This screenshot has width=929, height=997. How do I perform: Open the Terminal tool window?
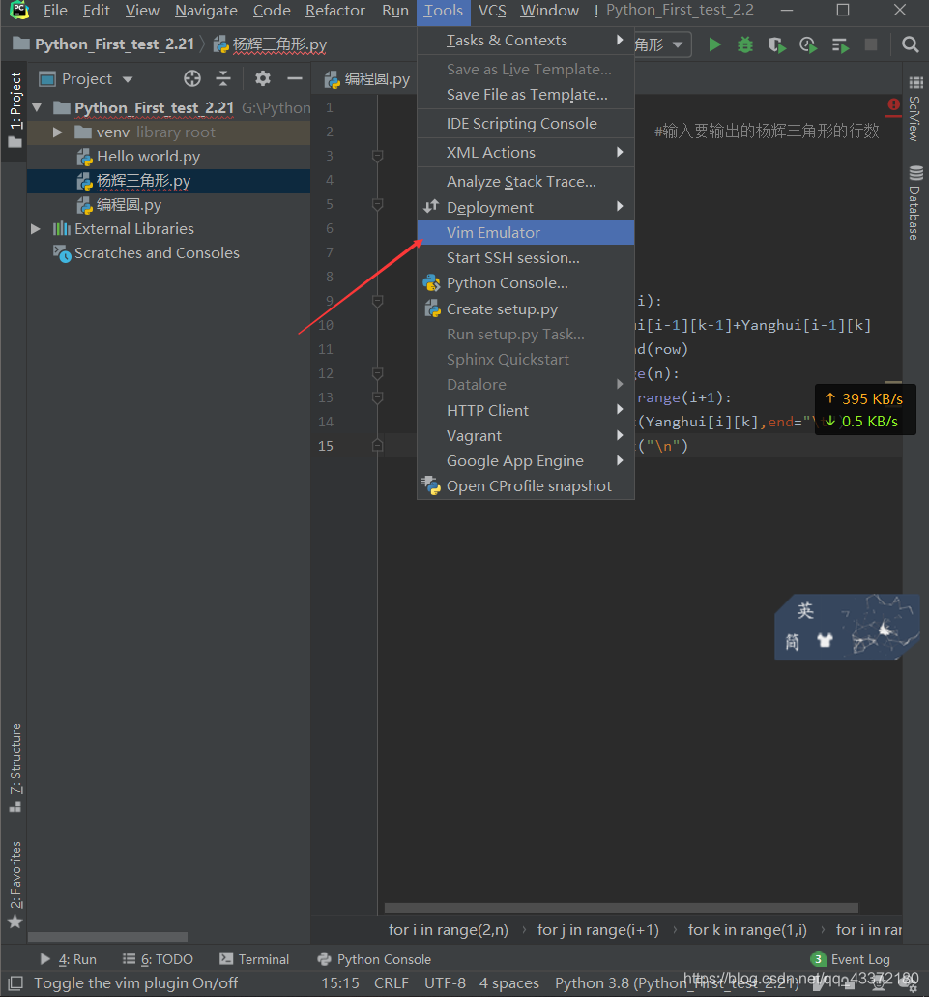[254, 959]
